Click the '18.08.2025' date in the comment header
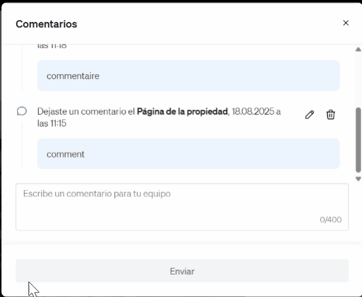362x297 pixels. point(253,111)
